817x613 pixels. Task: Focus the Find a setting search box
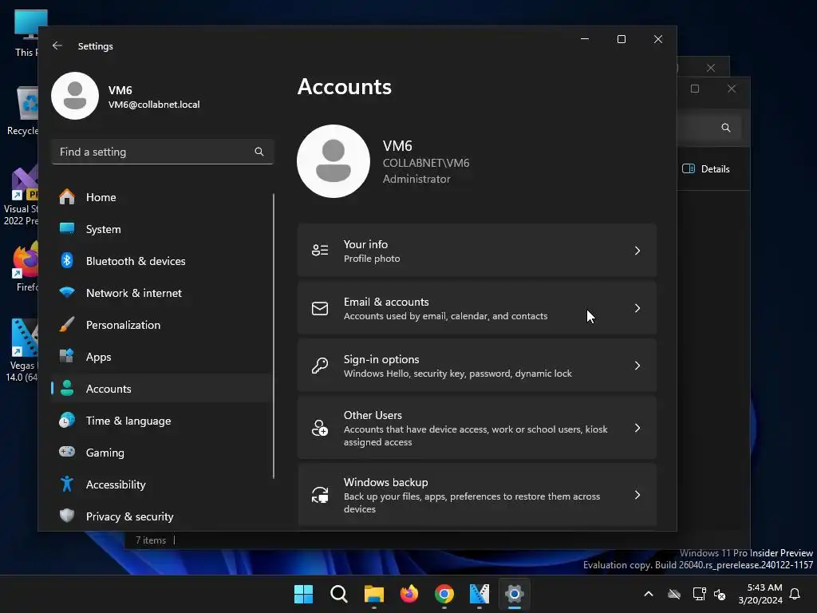(162, 152)
